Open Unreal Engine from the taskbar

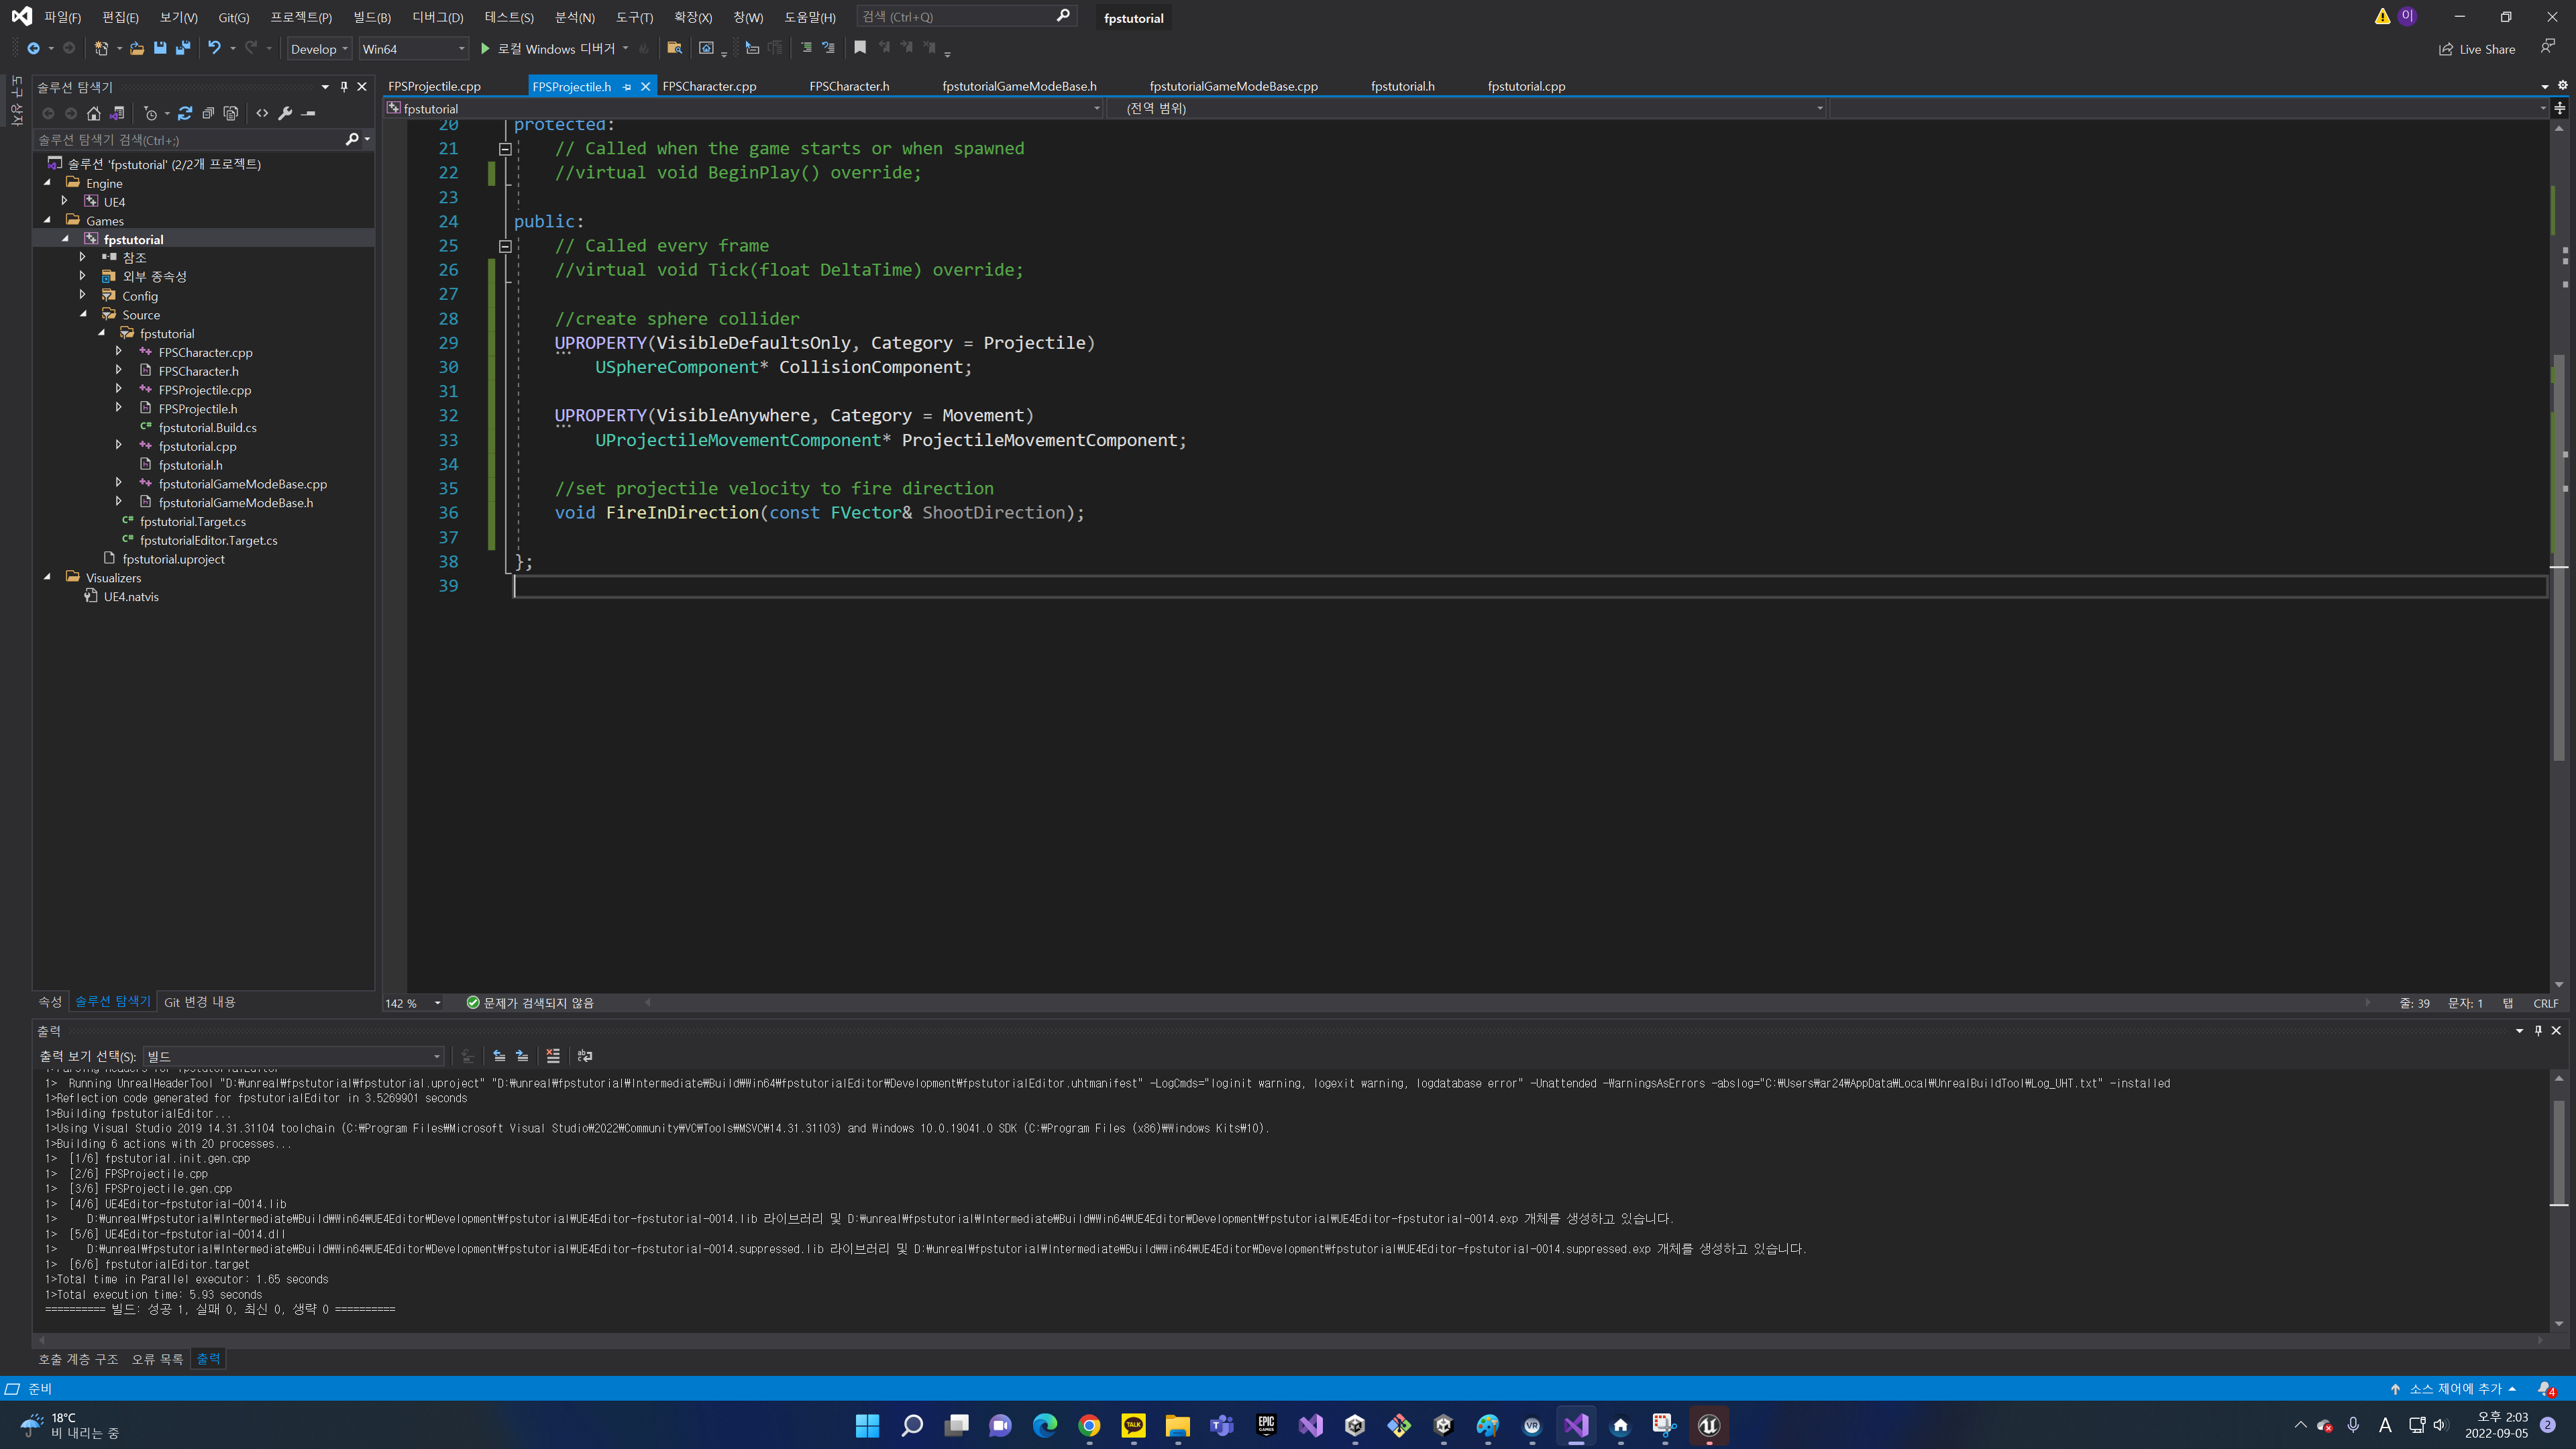pyautogui.click(x=1709, y=1426)
